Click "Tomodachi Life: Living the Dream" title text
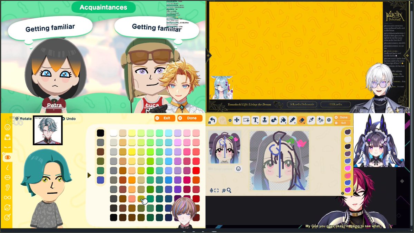 (x=249, y=104)
